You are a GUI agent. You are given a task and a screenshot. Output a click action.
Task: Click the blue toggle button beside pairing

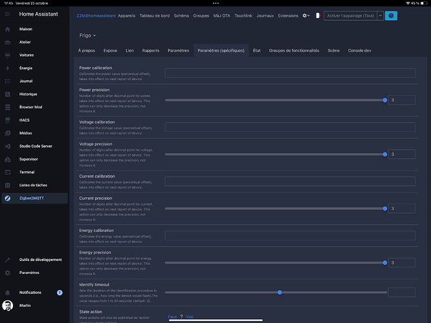click(x=391, y=16)
